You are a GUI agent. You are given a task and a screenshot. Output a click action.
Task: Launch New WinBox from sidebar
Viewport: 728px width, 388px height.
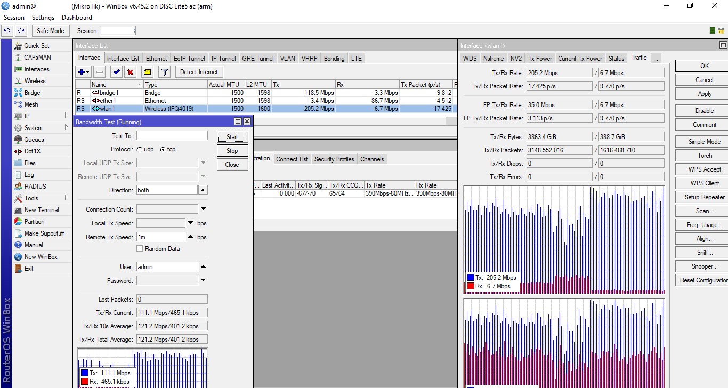pyautogui.click(x=41, y=257)
